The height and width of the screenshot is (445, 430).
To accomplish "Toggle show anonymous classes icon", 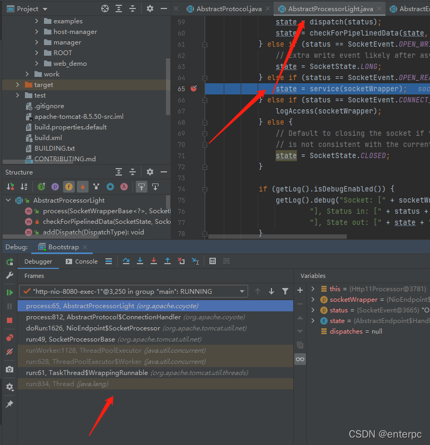I will point(110,187).
